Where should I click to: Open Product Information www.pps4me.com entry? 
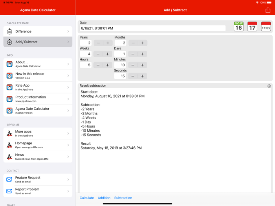point(38,99)
